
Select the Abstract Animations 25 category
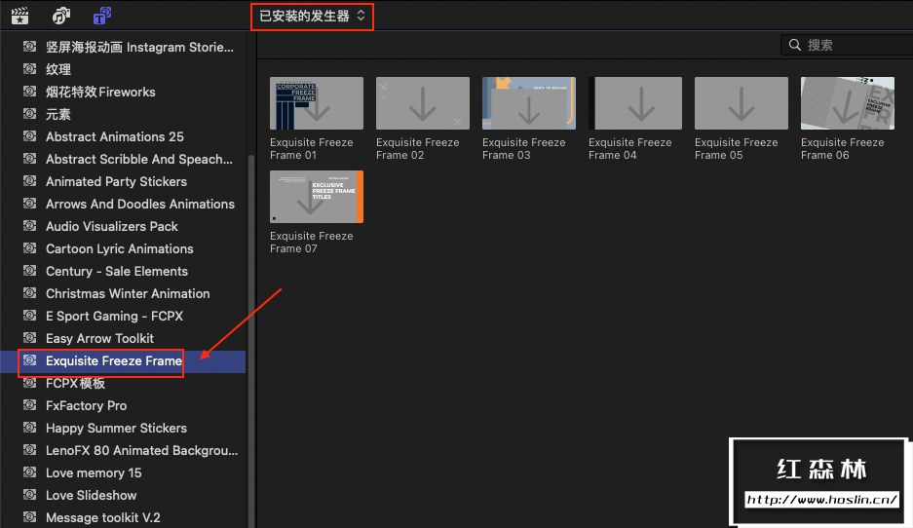[x=123, y=136]
